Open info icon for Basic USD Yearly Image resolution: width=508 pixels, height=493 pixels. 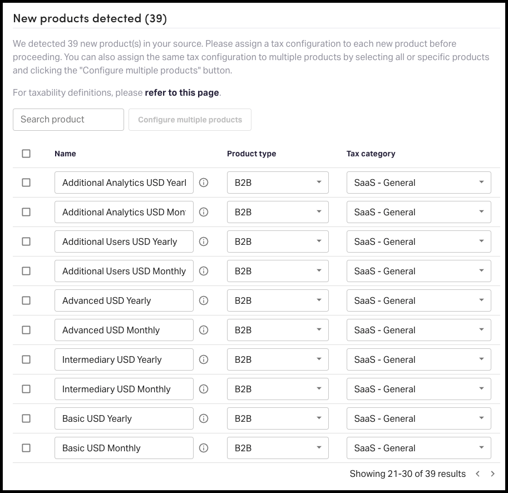point(204,418)
